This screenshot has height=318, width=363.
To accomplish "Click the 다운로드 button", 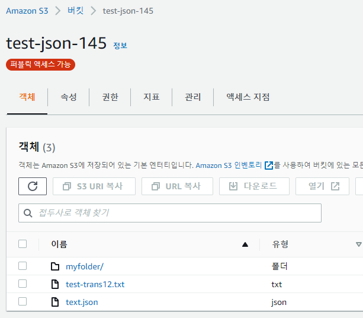I will coord(254,186).
